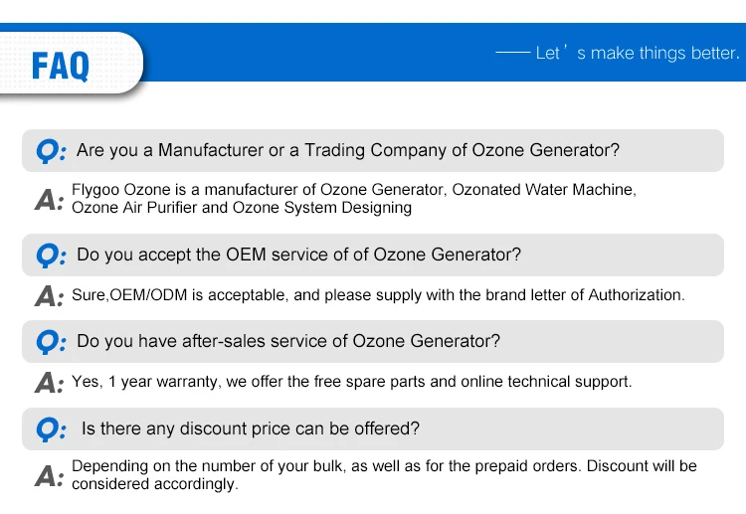Image resolution: width=746 pixels, height=514 pixels.
Task: Click the short line before the tagline
Action: pyautogui.click(x=512, y=53)
